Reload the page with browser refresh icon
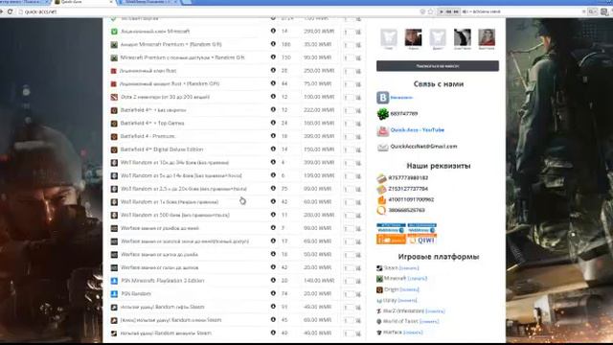The height and width of the screenshot is (345, 613). (11, 11)
